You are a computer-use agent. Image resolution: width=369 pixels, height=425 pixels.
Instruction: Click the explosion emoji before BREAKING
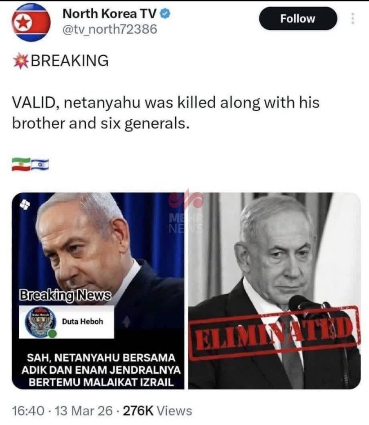pyautogui.click(x=21, y=61)
